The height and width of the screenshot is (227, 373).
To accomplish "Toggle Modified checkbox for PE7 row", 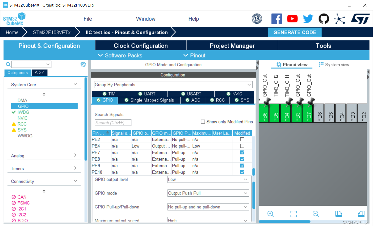I will click(x=242, y=153).
